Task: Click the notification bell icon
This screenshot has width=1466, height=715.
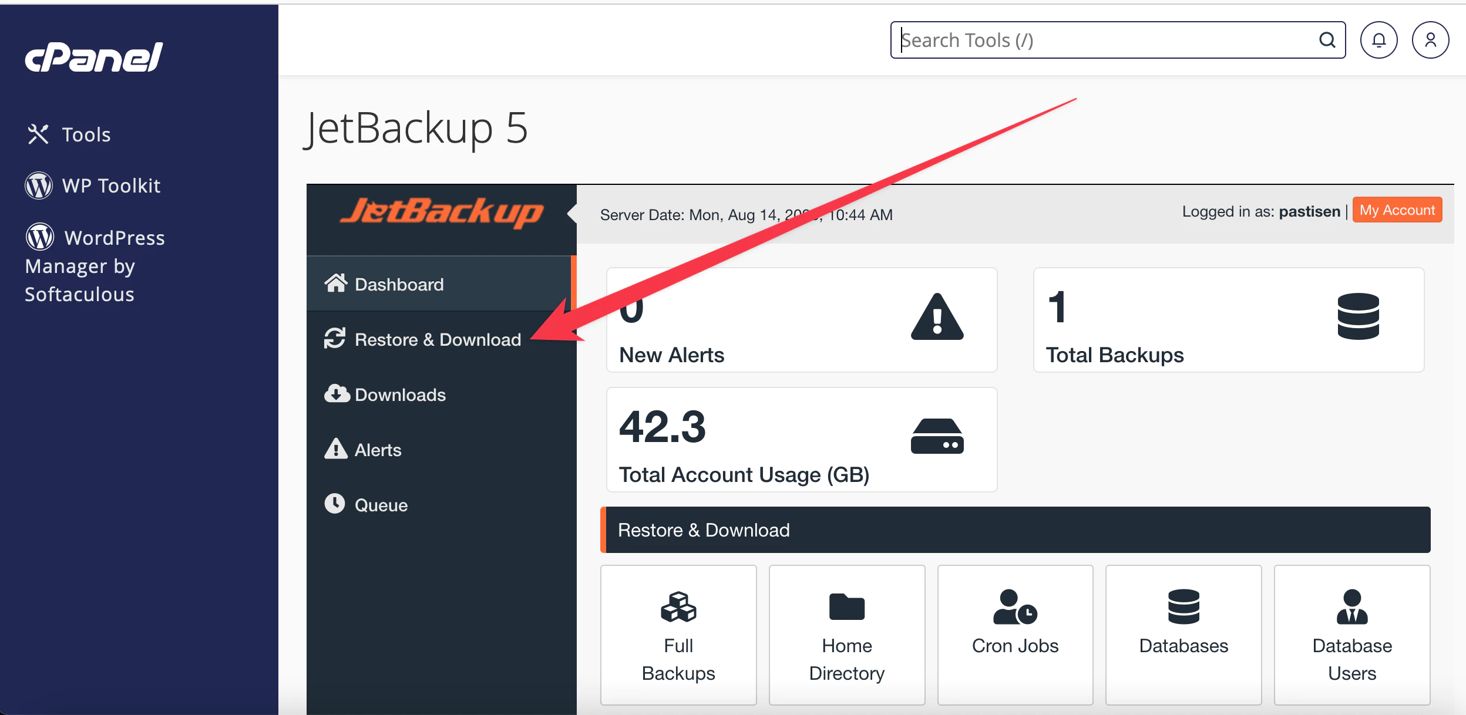Action: pos(1378,39)
